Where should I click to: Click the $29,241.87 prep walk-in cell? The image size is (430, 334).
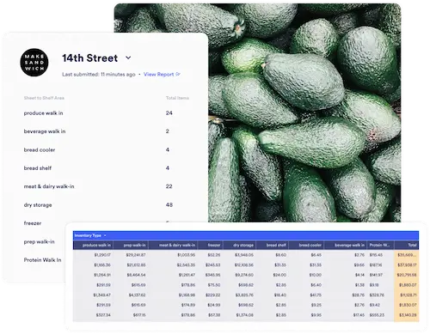click(x=136, y=255)
